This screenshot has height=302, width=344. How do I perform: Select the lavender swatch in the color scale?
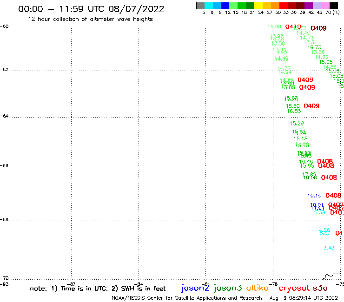pos(317,6)
